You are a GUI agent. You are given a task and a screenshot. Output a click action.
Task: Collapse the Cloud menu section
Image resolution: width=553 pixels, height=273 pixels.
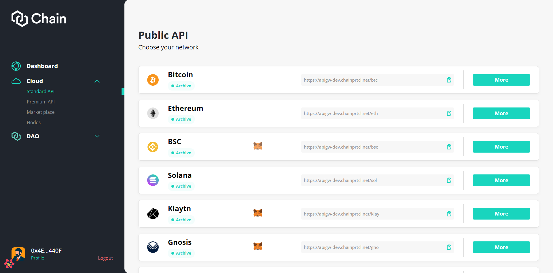pyautogui.click(x=97, y=81)
